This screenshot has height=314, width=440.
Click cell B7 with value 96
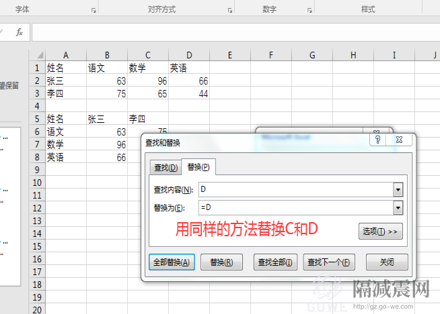107,144
